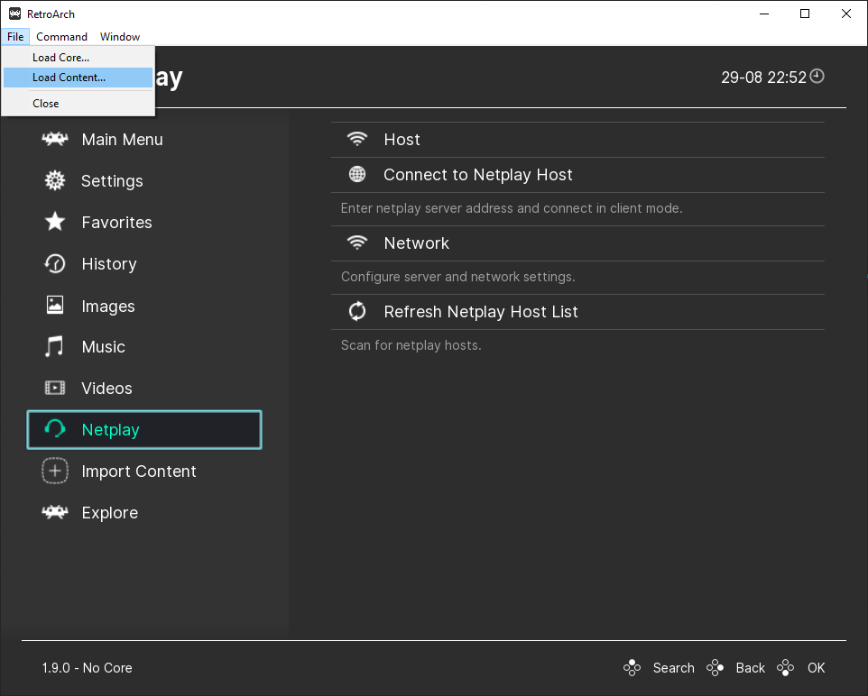868x696 pixels.
Task: Click the Import Content plus icon
Action: coord(55,471)
